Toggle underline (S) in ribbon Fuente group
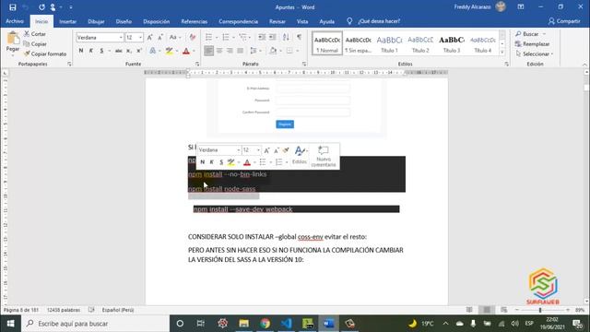 click(x=101, y=51)
